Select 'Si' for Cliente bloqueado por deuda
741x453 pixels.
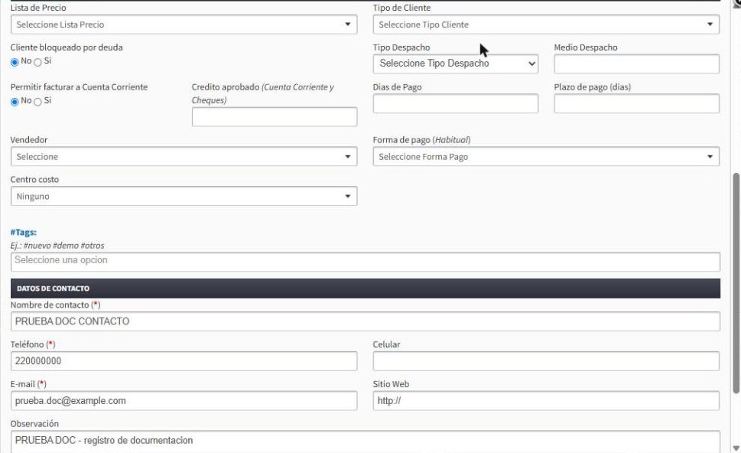(37, 62)
